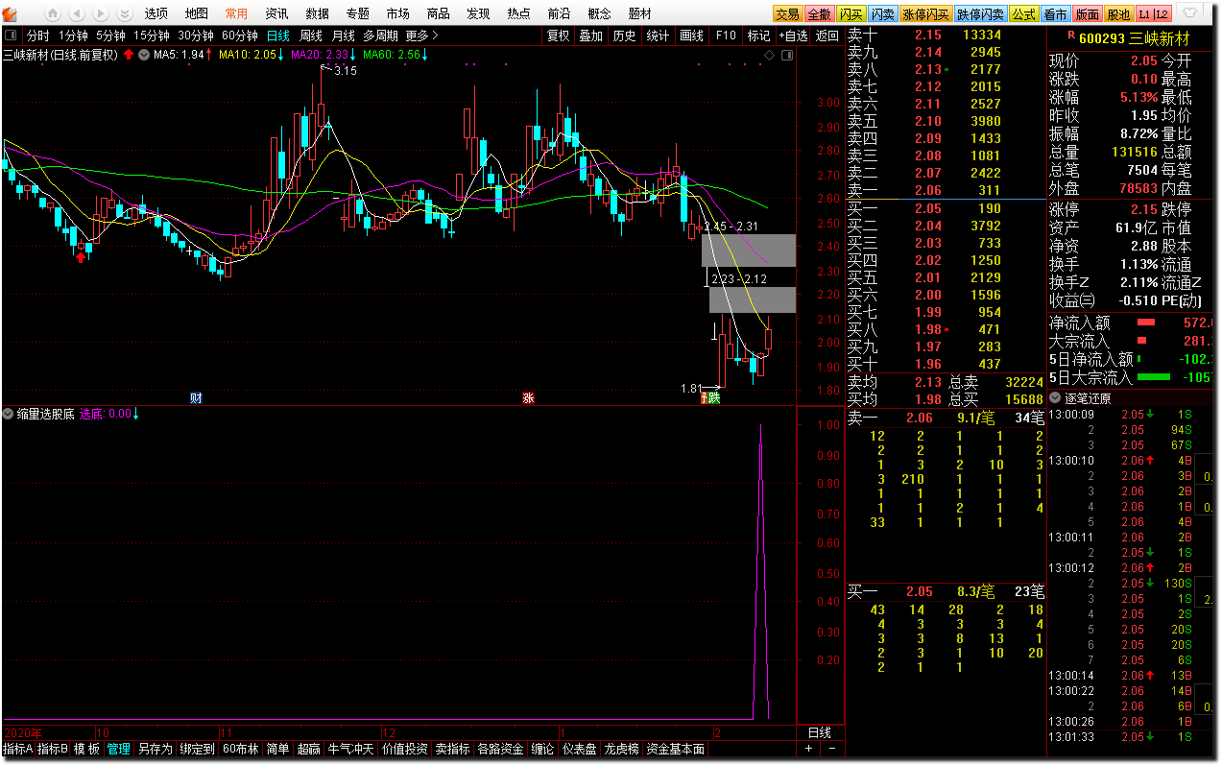Select the 日线 daily timeframe

point(278,36)
